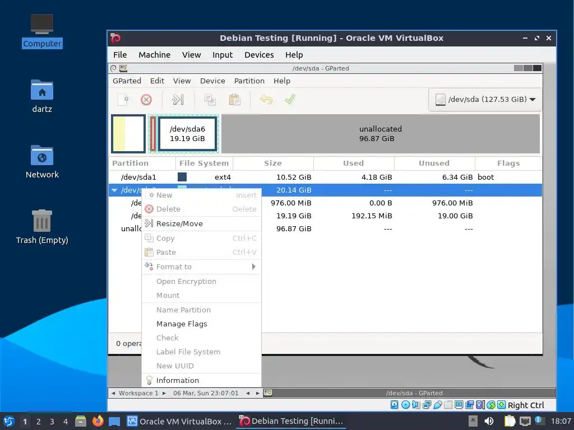The image size is (574, 430).
Task: Click the ext4 color swatch for sda1
Action: pos(182,177)
